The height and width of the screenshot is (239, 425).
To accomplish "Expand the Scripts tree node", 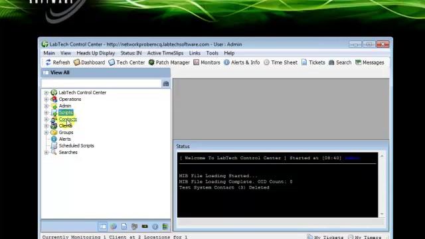I will pos(46,113).
